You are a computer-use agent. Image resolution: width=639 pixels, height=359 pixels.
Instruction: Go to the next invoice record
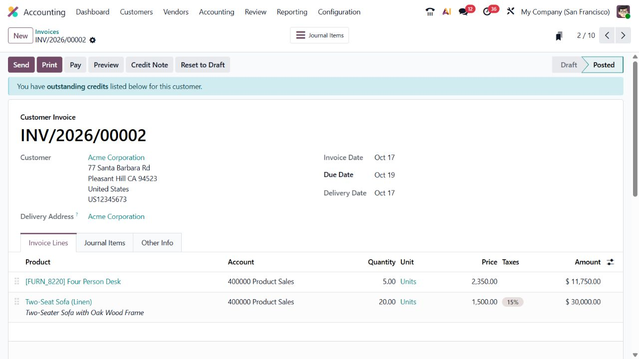(x=623, y=35)
